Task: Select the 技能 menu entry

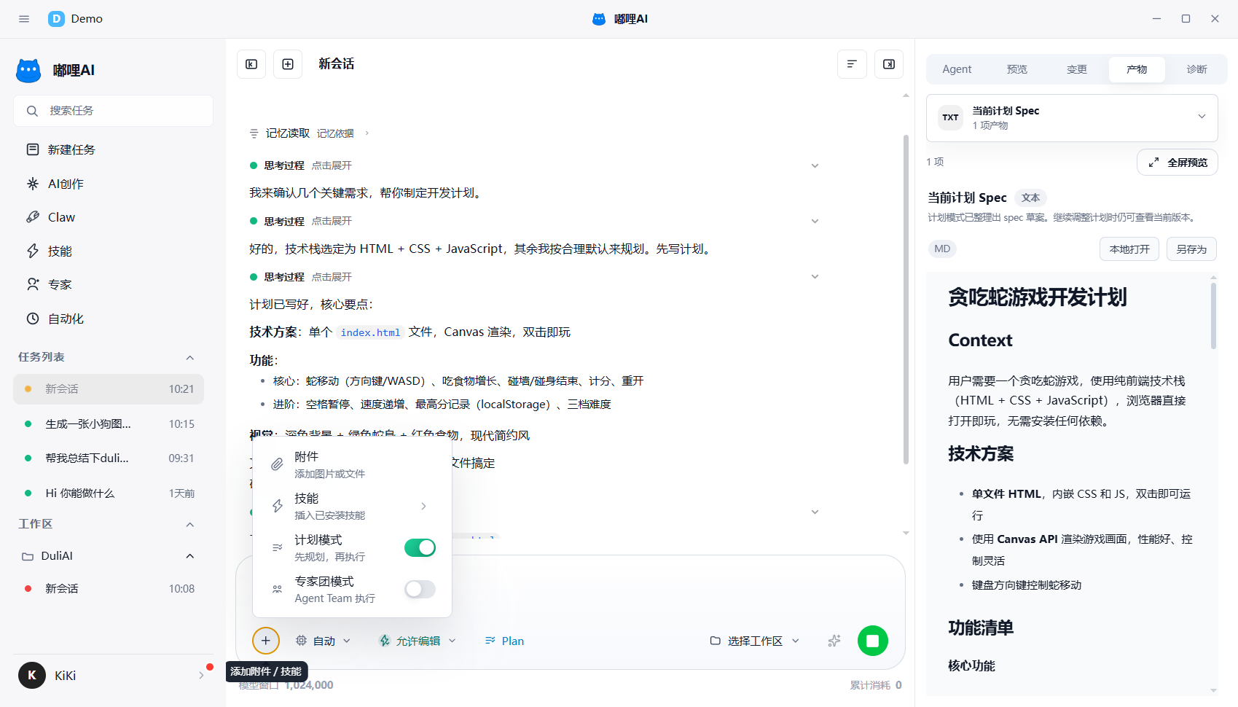Action: [x=352, y=506]
